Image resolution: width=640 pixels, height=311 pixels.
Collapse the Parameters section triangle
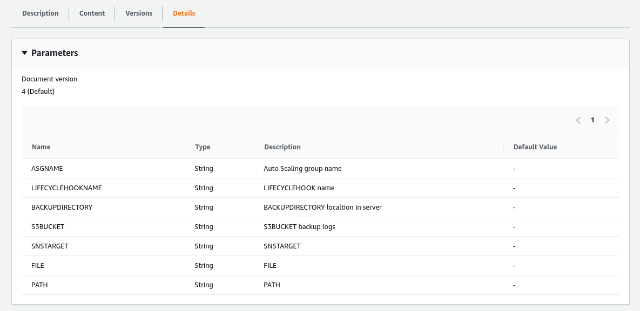click(24, 53)
